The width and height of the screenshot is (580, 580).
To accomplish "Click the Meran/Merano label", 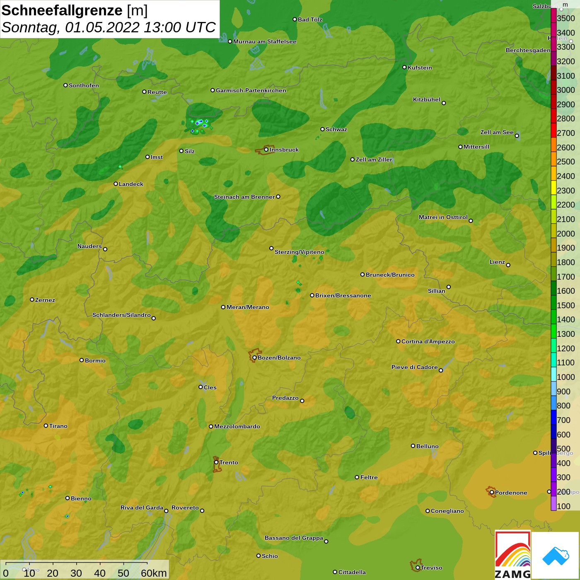I will point(248,307).
